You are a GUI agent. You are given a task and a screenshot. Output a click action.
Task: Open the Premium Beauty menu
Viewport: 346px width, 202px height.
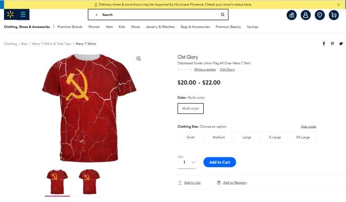pyautogui.click(x=228, y=27)
